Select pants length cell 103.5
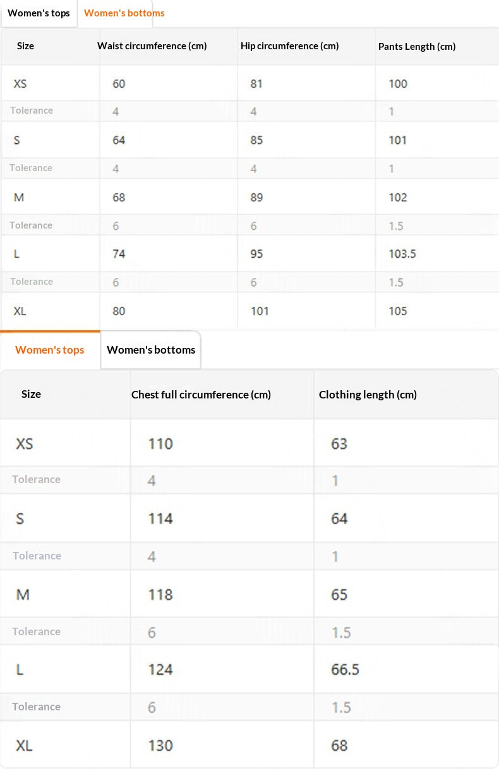 coord(402,254)
